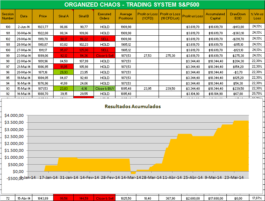
Task: Click red Sinal A cell 98,17
Action: click(64, 39)
